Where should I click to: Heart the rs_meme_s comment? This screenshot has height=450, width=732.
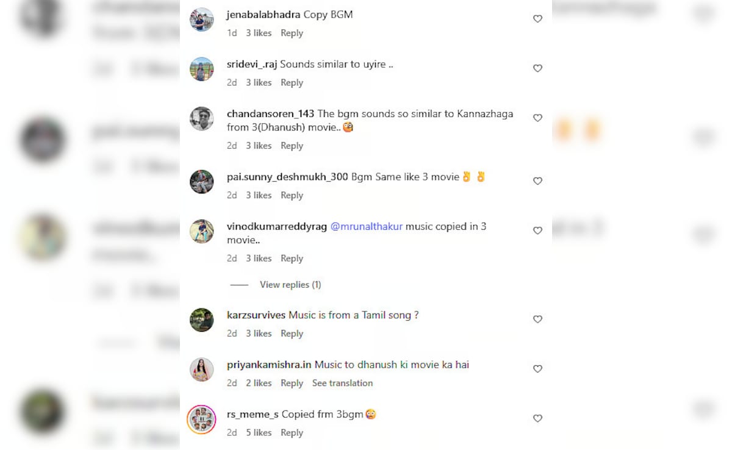click(537, 418)
